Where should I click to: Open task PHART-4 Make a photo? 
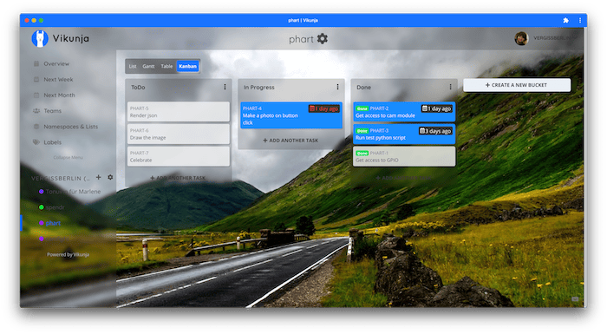tap(291, 115)
